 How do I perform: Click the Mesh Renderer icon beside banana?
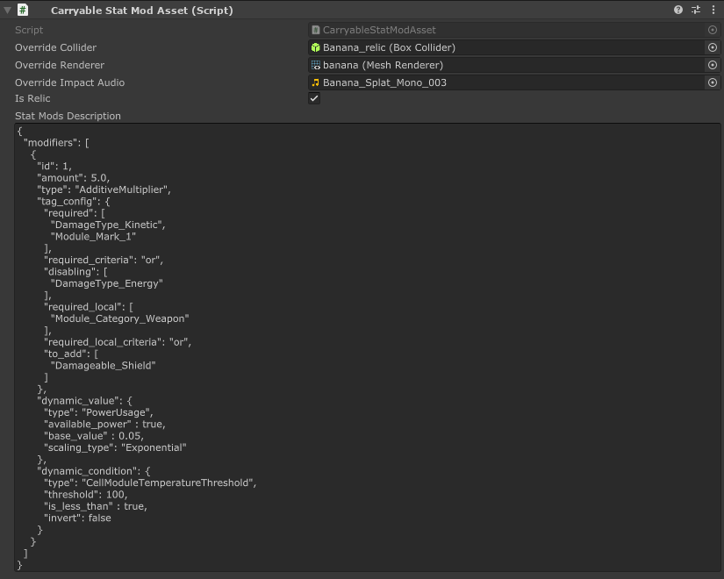tap(316, 65)
